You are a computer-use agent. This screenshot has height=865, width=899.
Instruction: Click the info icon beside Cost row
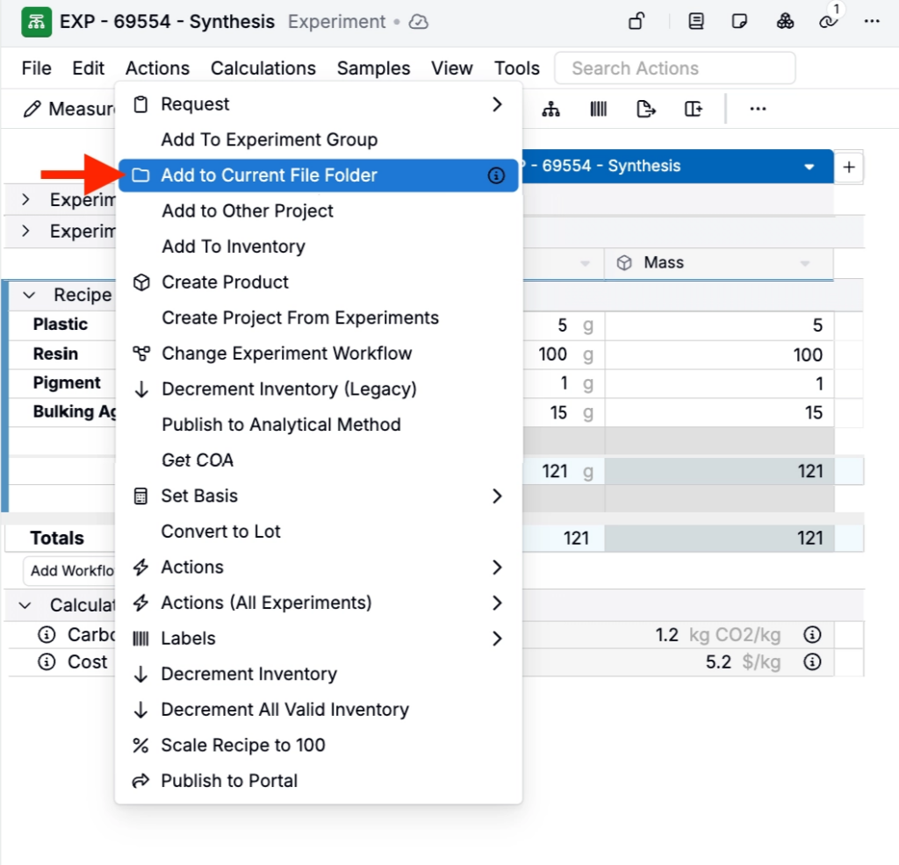pos(47,662)
